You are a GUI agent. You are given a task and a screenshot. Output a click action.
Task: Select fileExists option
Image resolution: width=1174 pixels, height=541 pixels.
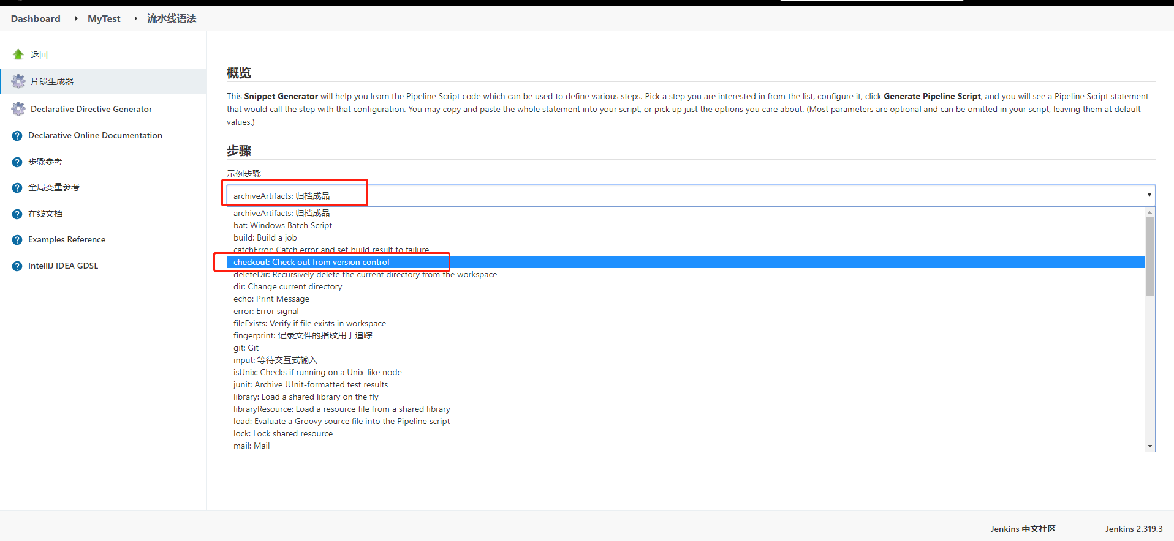(686, 323)
